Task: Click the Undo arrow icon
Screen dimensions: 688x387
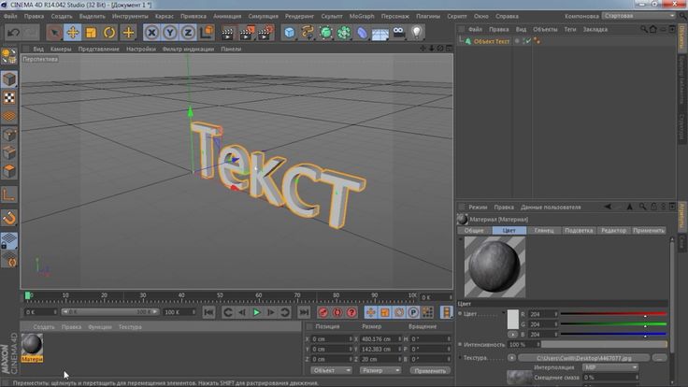Action: [12, 33]
